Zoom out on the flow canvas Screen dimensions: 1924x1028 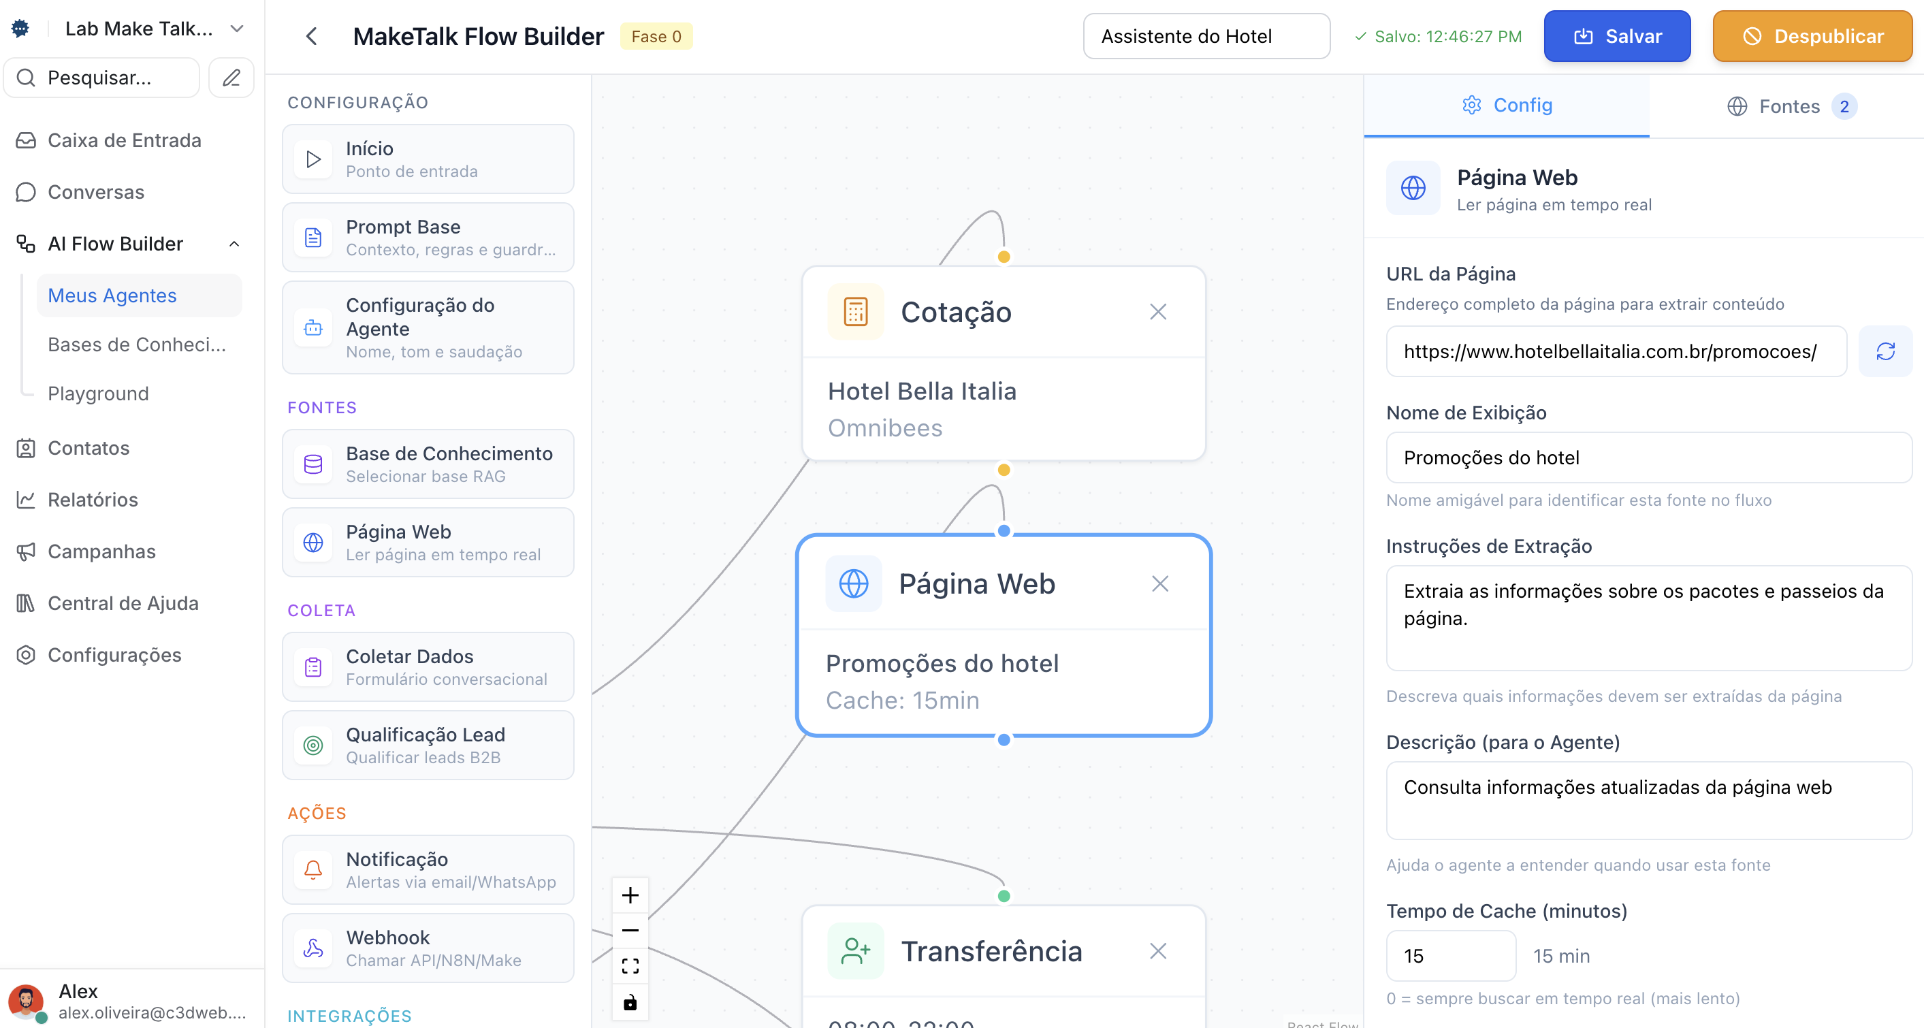[x=630, y=930]
